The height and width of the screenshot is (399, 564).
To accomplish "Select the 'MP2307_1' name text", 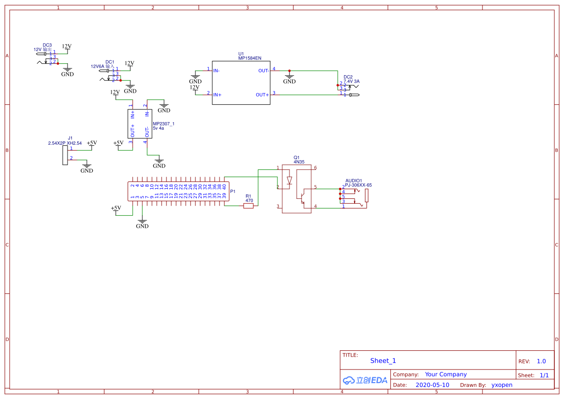I will tap(164, 124).
